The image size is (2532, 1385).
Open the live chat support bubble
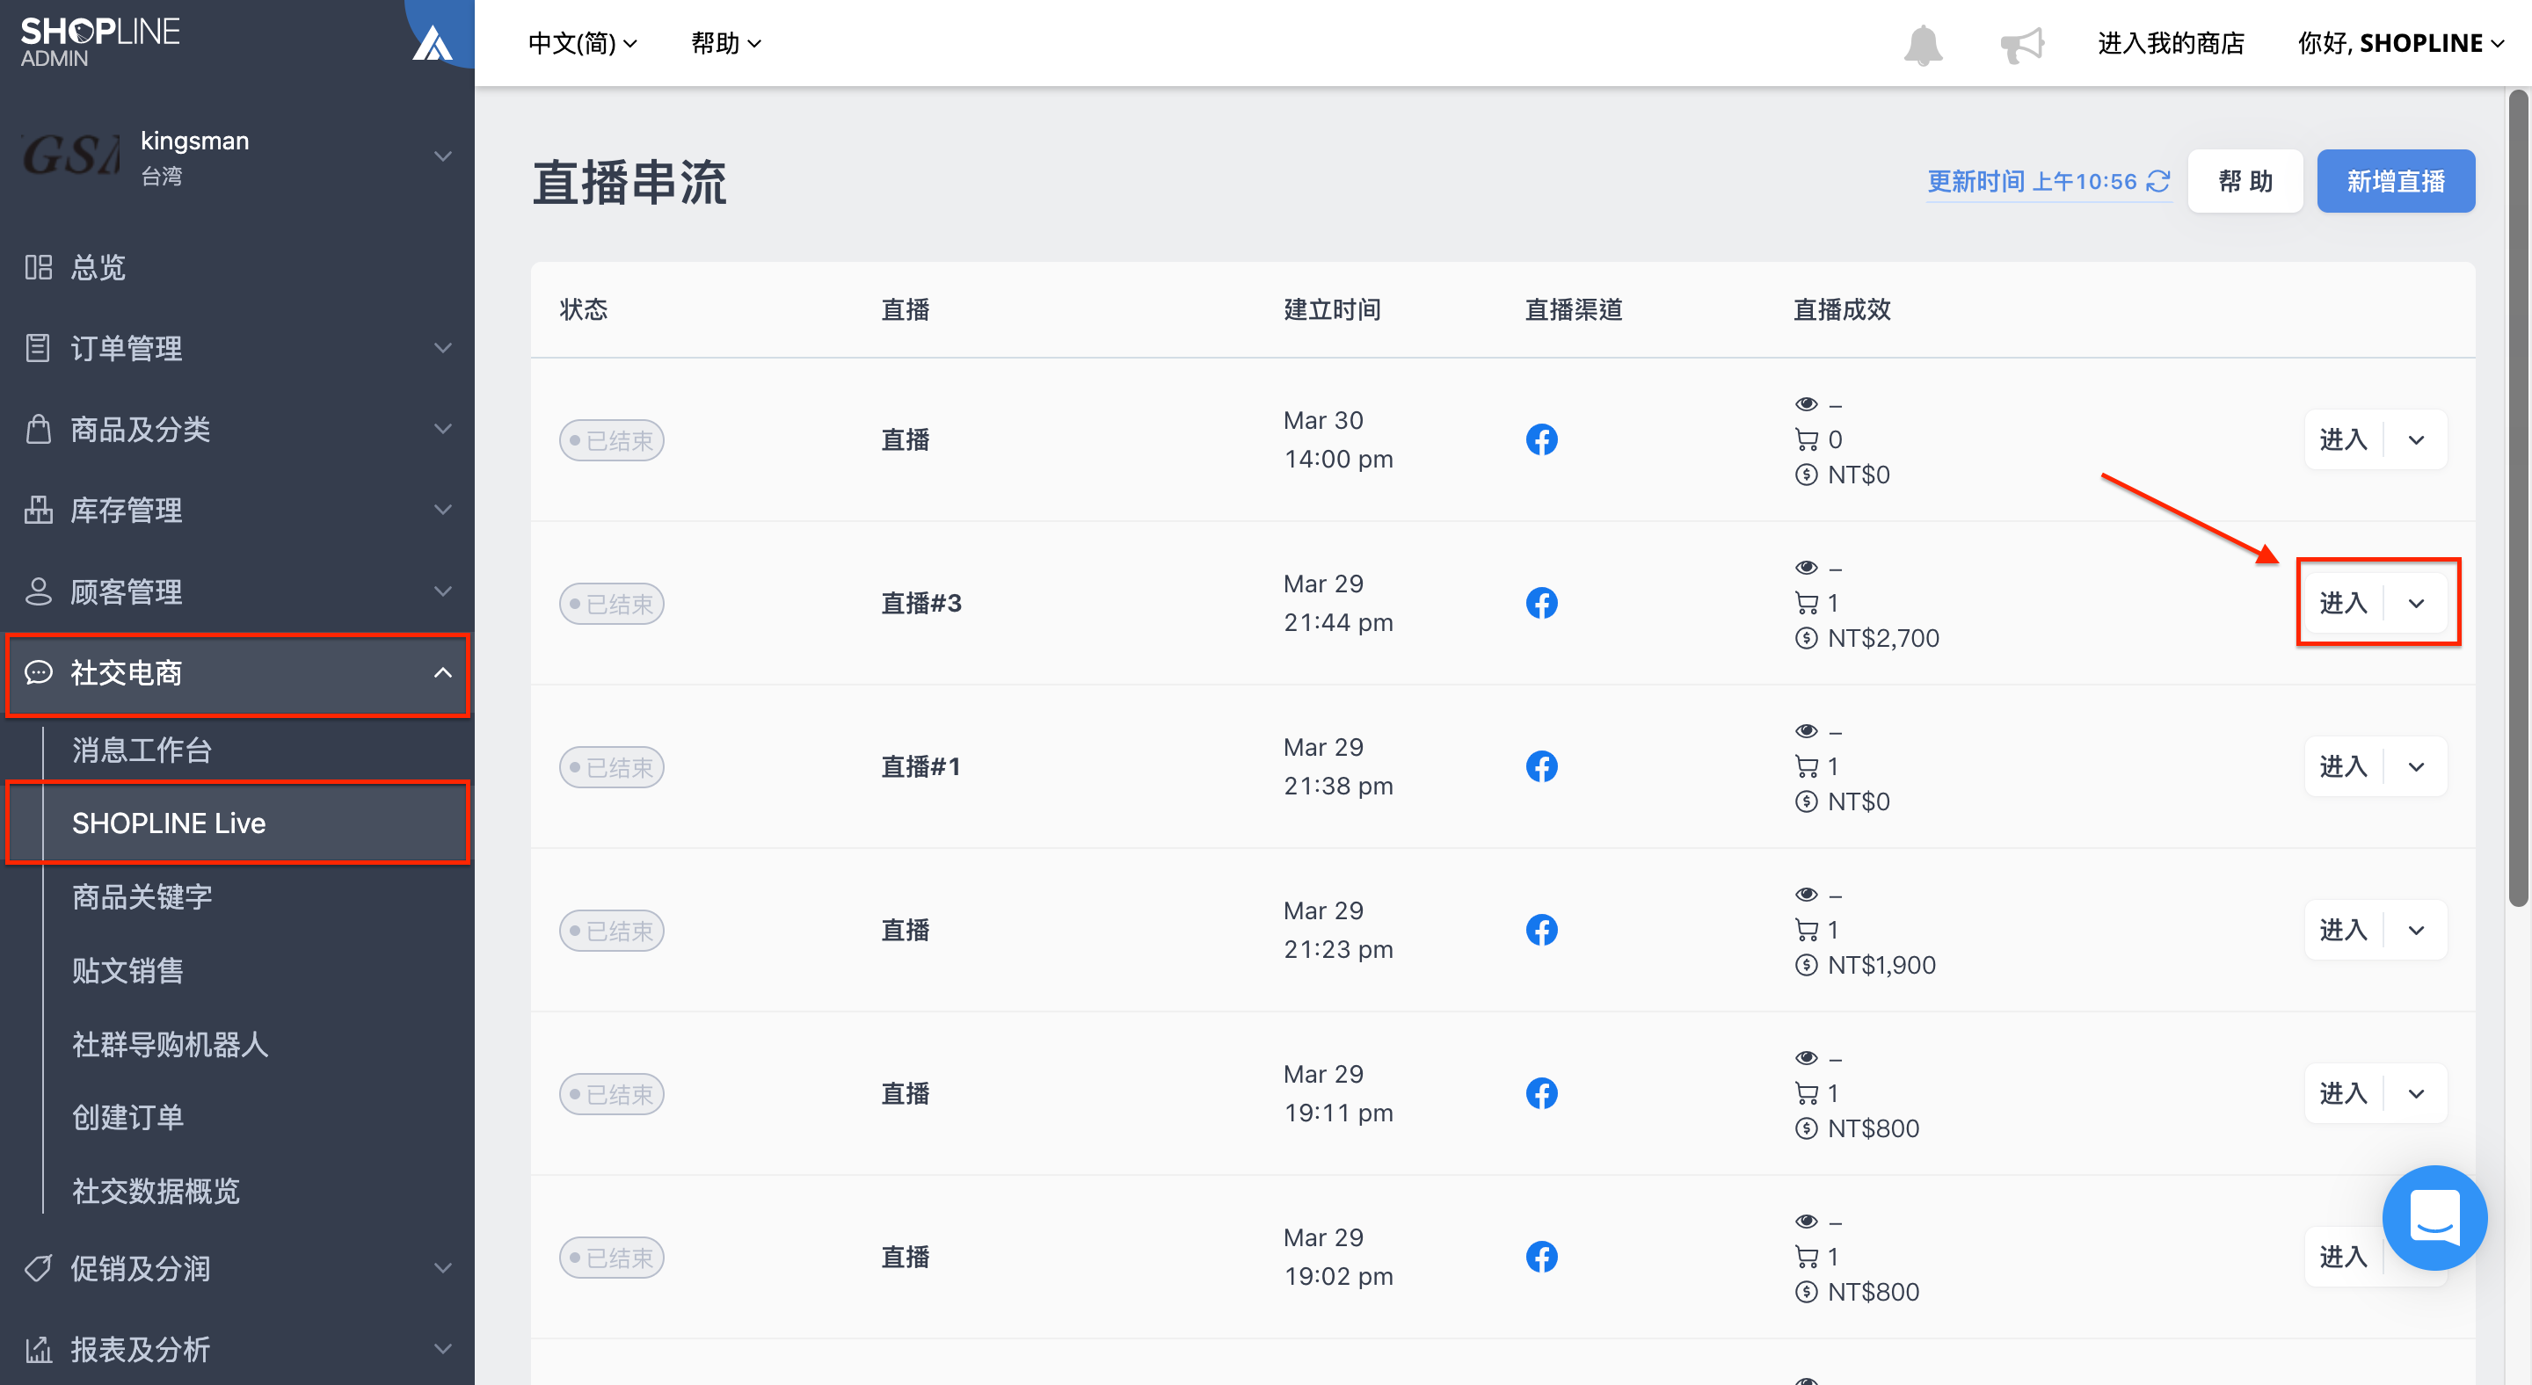[2434, 1217]
